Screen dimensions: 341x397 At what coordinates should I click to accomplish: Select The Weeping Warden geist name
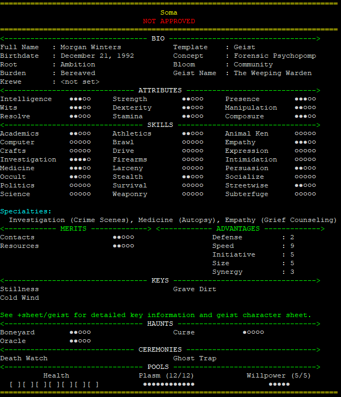point(273,73)
